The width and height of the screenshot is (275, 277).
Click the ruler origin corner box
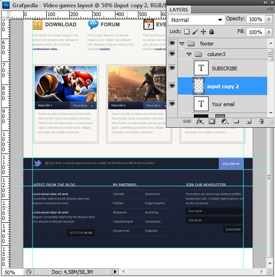point(5,15)
